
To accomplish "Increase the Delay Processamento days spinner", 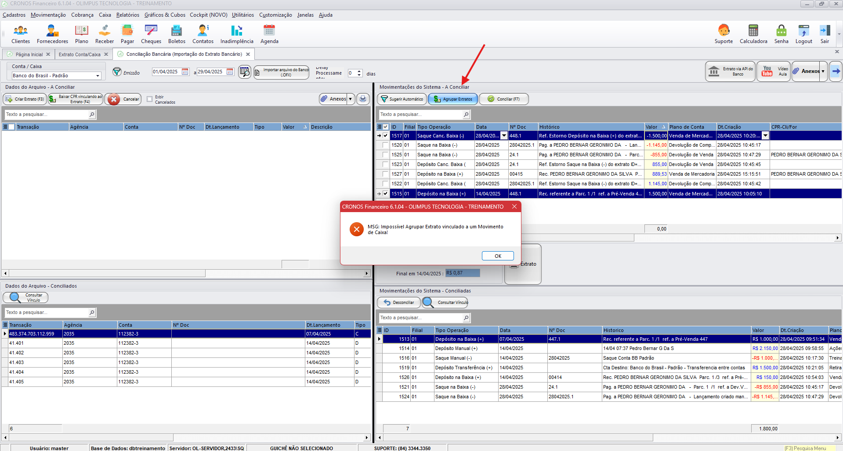I will click(359, 71).
